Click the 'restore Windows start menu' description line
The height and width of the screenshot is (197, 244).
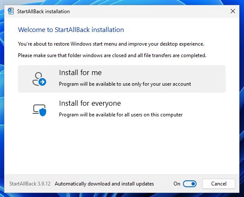click(x=111, y=44)
